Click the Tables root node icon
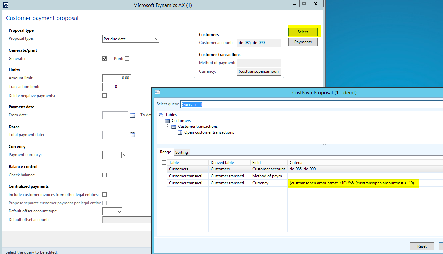This screenshot has height=254, width=443. point(161,115)
